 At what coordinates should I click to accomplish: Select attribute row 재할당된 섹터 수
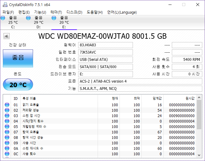click(100, 127)
